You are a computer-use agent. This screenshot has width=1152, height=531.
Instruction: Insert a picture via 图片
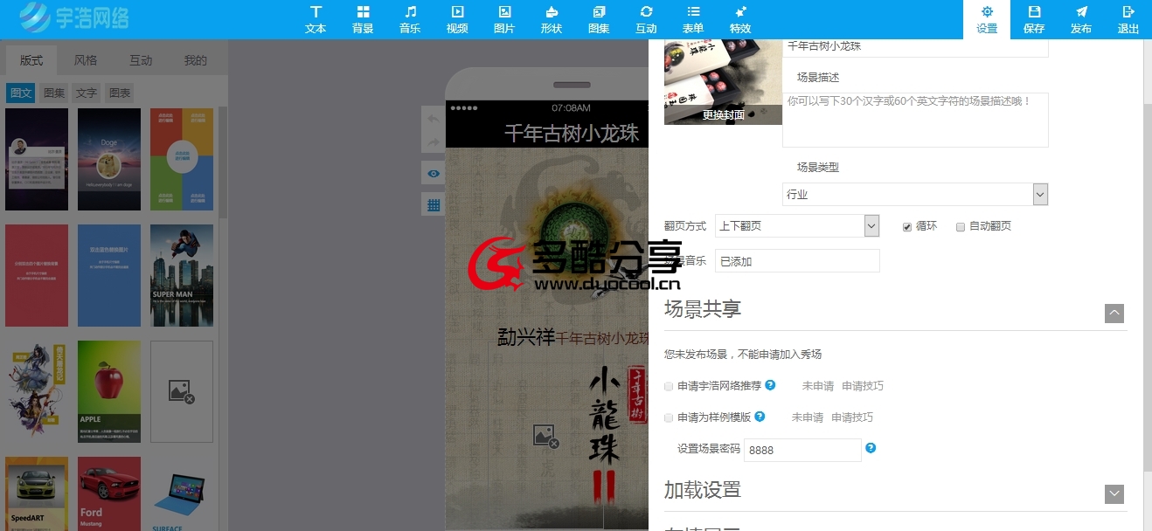pyautogui.click(x=504, y=19)
